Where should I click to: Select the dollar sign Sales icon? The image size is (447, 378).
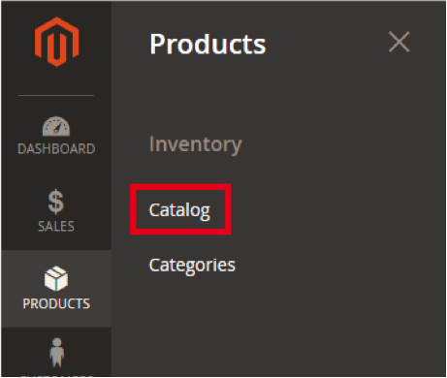(56, 202)
